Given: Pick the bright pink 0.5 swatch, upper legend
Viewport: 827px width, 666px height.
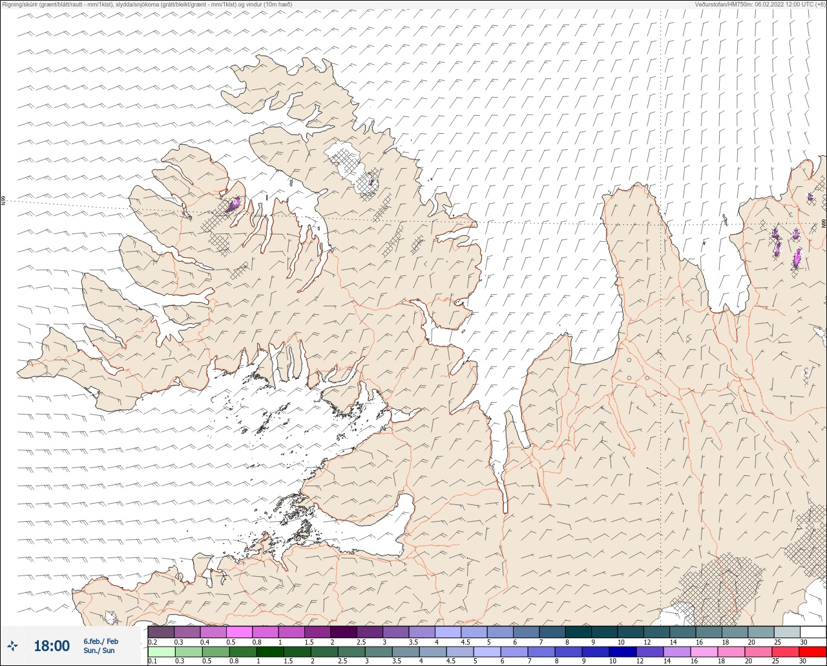Looking at the screenshot, I should tap(239, 632).
